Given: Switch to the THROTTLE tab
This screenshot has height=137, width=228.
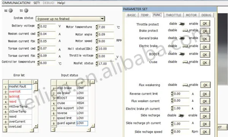Looking at the screenshot, I should [x=174, y=15].
